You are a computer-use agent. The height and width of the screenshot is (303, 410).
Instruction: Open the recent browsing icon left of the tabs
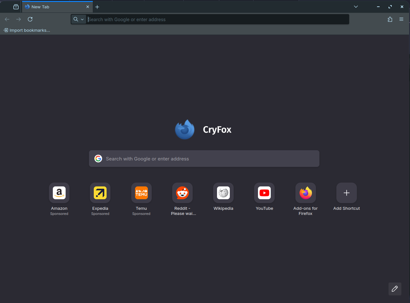coord(16,7)
